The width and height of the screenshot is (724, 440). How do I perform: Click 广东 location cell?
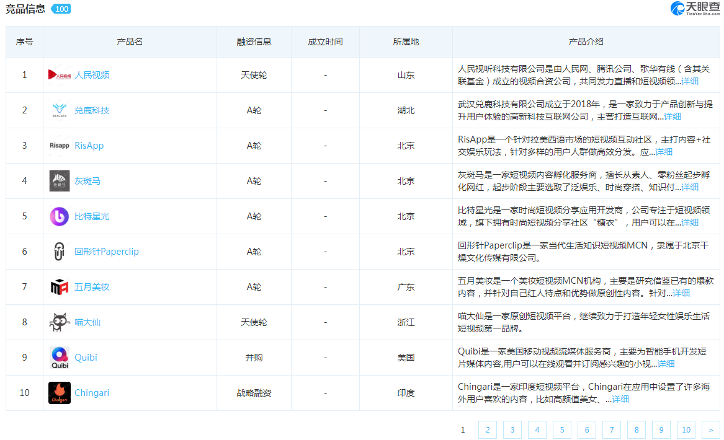click(406, 287)
